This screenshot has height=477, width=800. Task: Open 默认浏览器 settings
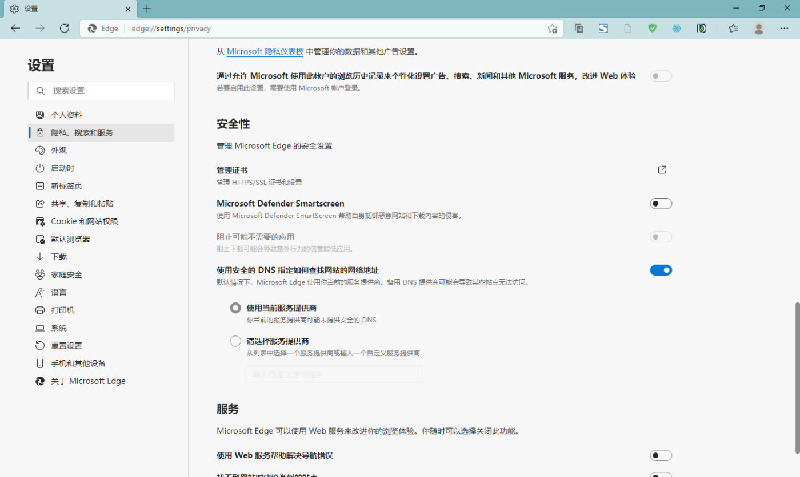pyautogui.click(x=101, y=239)
